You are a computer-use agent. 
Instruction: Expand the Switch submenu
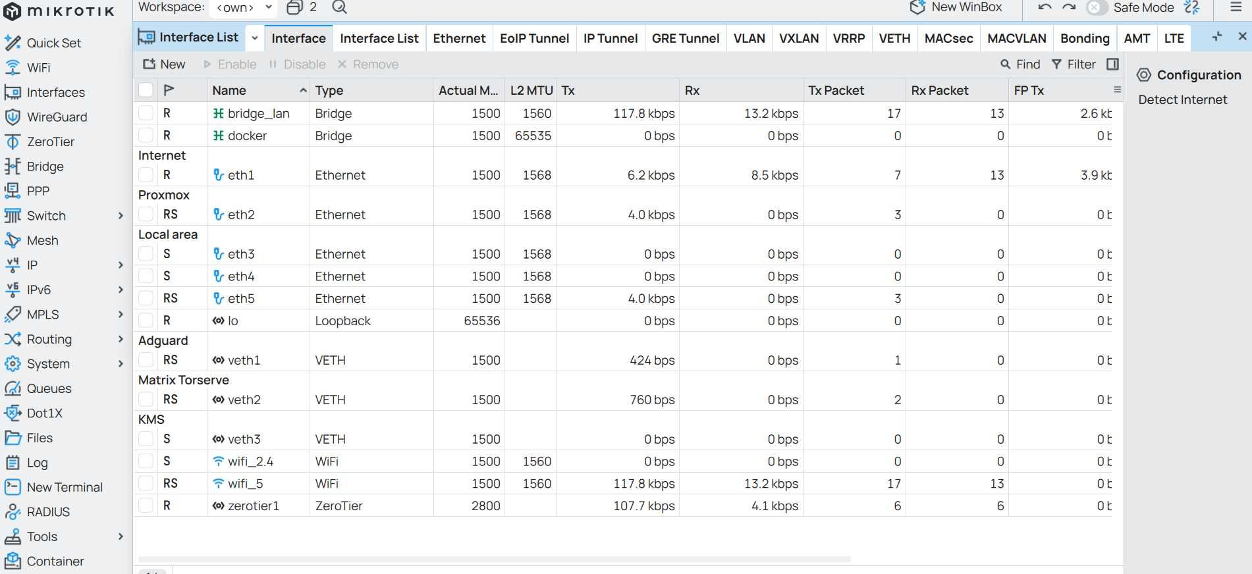[121, 216]
